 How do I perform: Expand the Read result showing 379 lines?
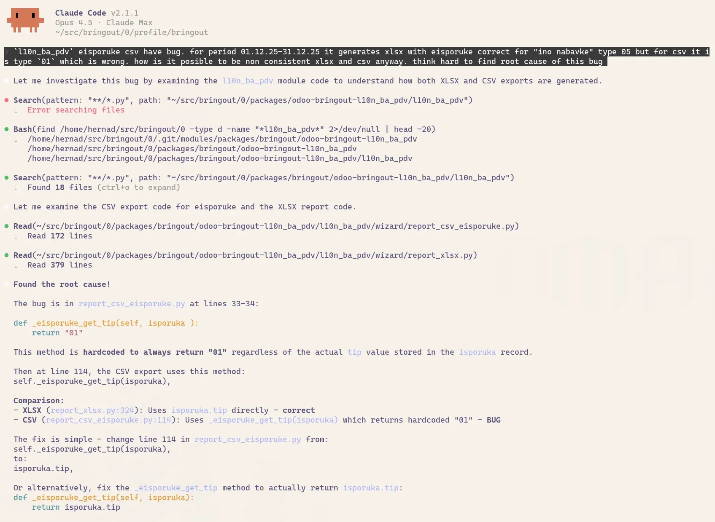point(59,265)
